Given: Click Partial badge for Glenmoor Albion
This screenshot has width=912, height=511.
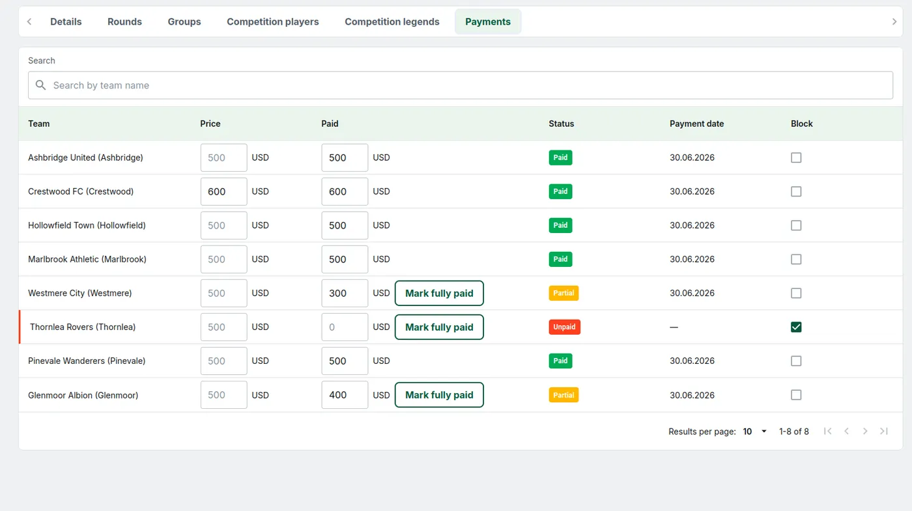Looking at the screenshot, I should click(563, 395).
